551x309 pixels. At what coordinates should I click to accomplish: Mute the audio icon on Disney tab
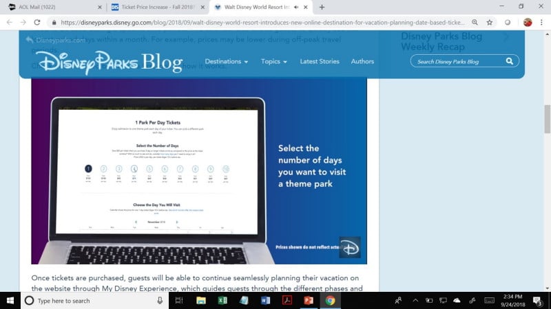pos(296,7)
